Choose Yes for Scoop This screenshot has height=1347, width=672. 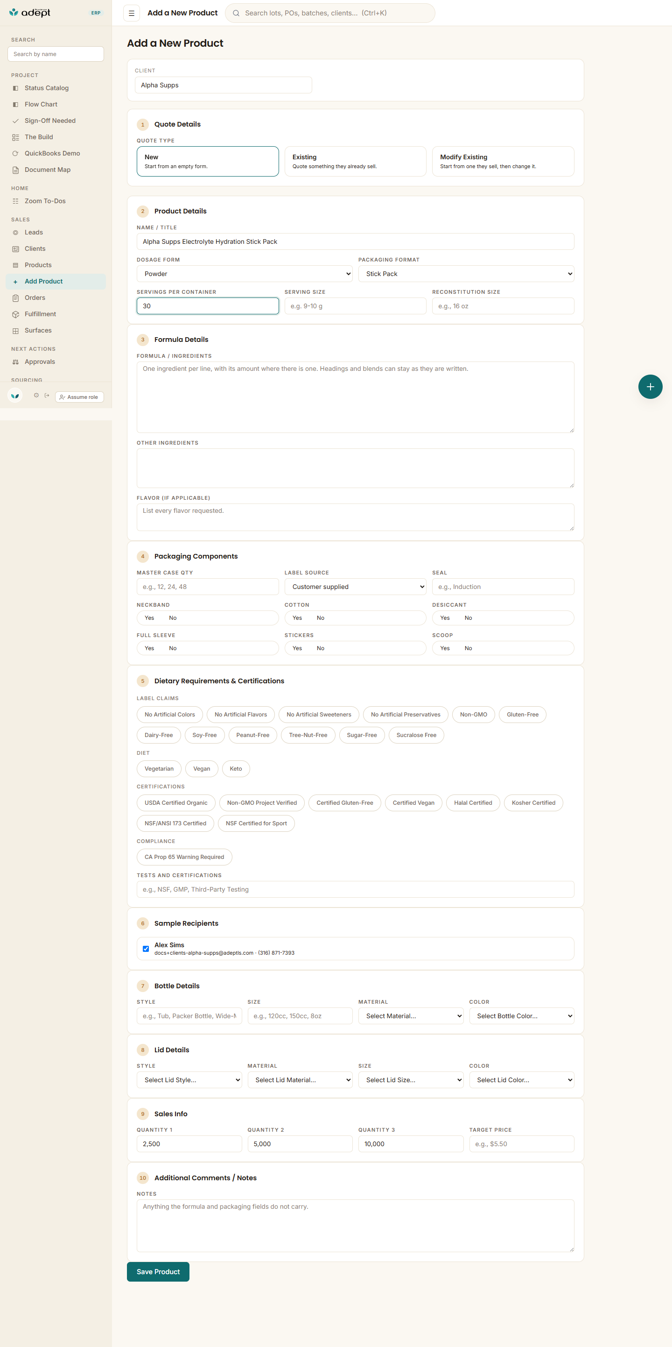[x=445, y=648]
